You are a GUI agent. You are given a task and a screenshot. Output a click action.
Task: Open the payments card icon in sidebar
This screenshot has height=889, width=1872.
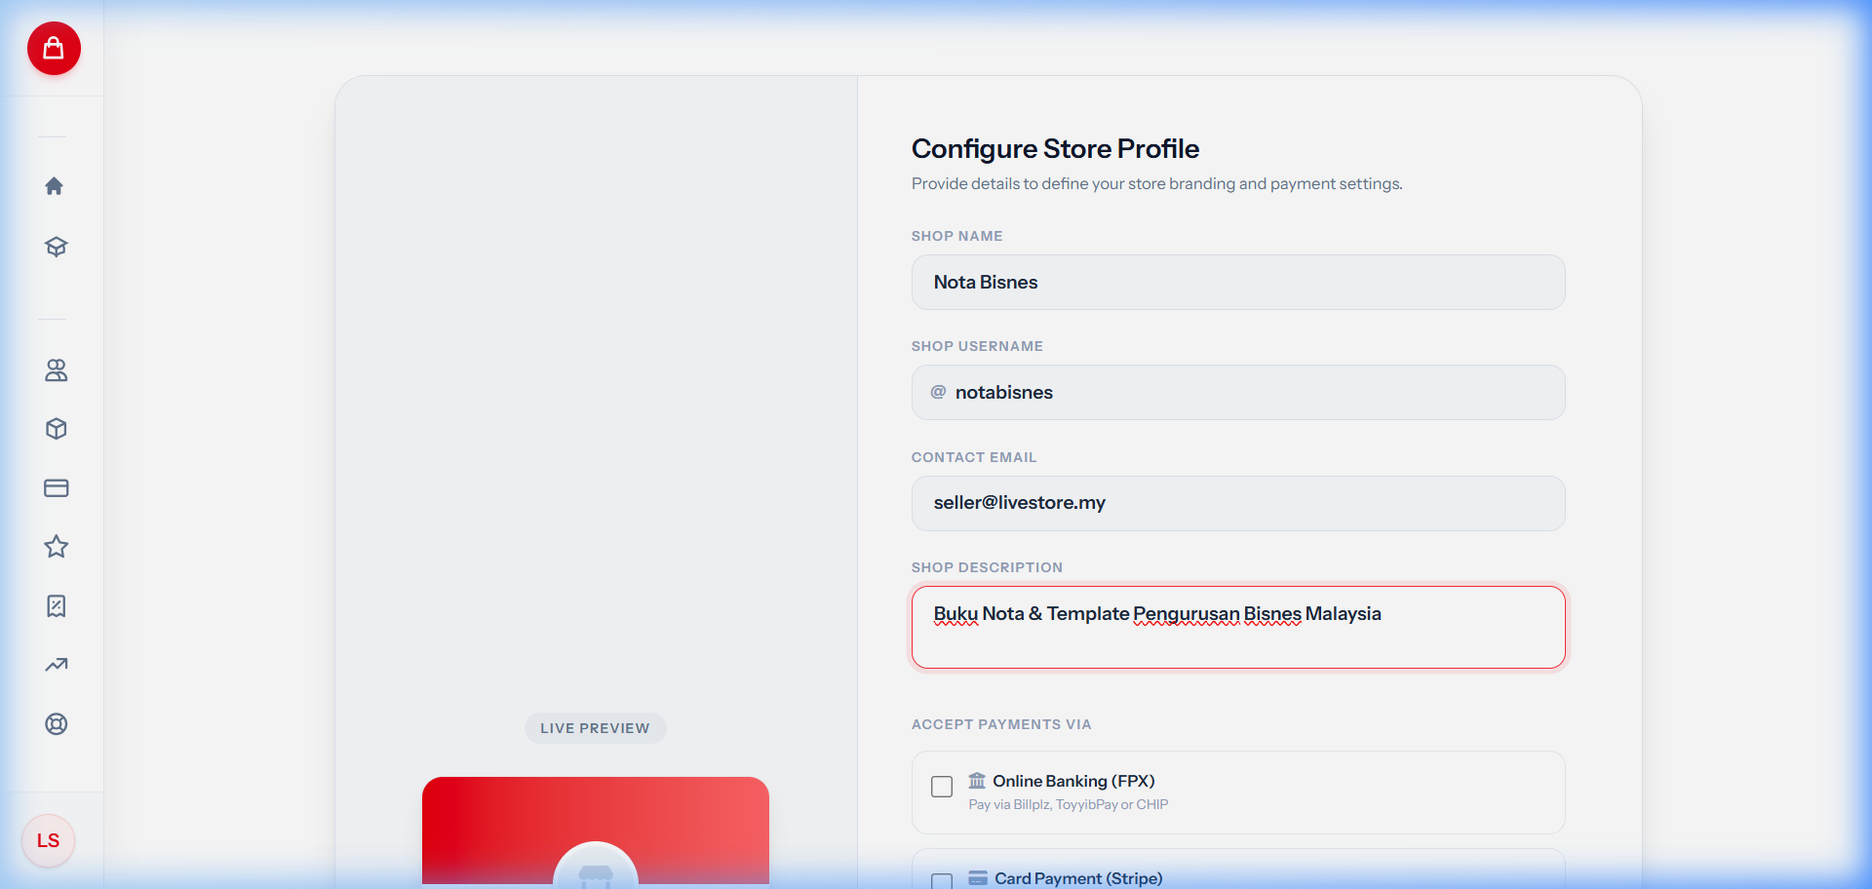56,488
